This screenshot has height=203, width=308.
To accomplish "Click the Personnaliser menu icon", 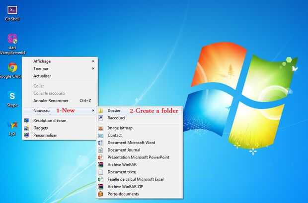I will (26, 135).
